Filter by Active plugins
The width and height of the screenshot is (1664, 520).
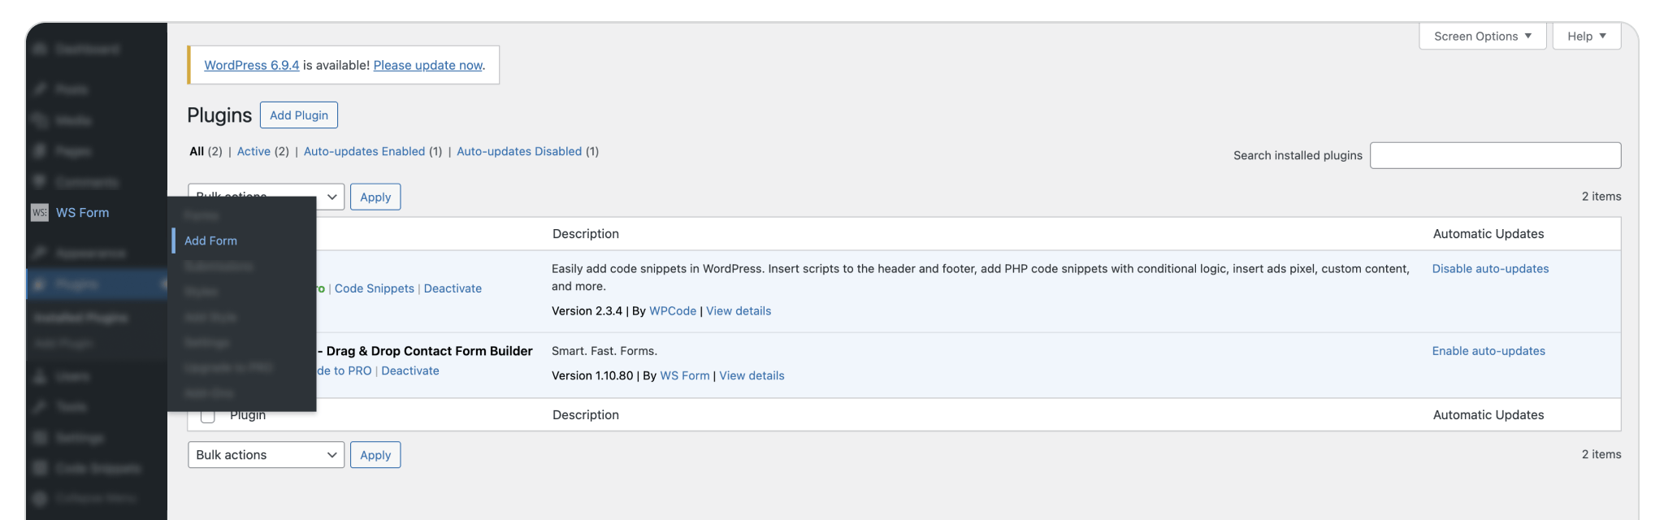[x=253, y=151]
